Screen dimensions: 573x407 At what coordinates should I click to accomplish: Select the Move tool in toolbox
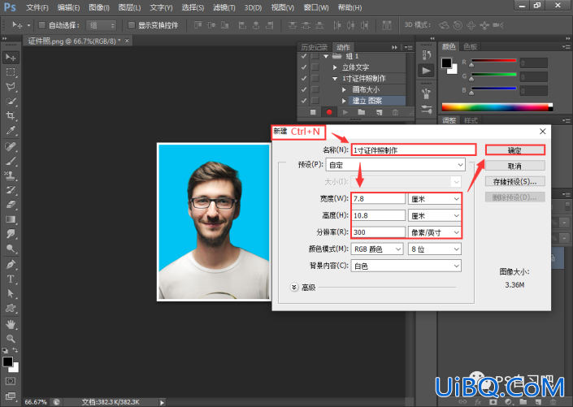(x=11, y=58)
